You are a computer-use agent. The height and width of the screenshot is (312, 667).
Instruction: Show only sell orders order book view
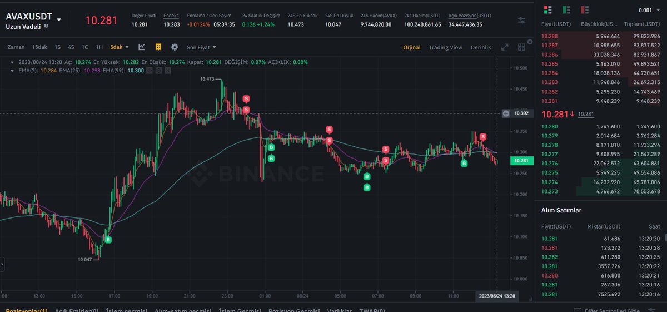click(584, 10)
